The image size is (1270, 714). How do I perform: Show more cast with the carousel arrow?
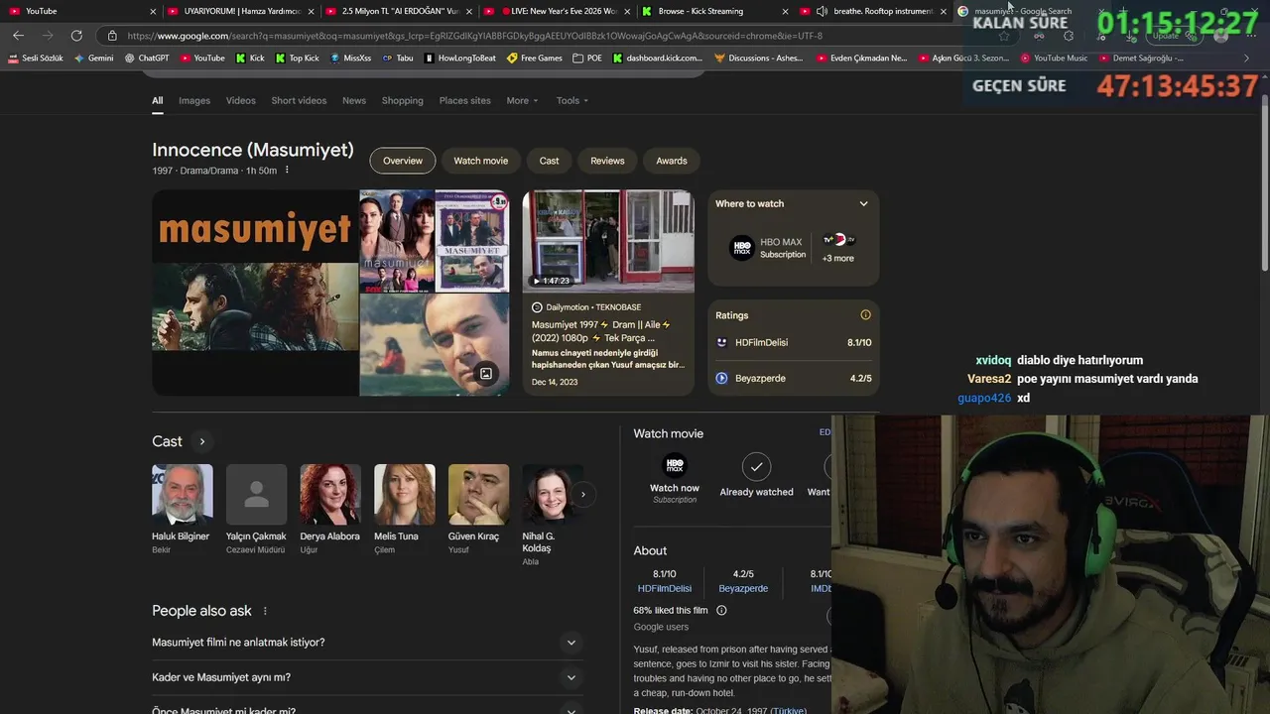coord(583,494)
